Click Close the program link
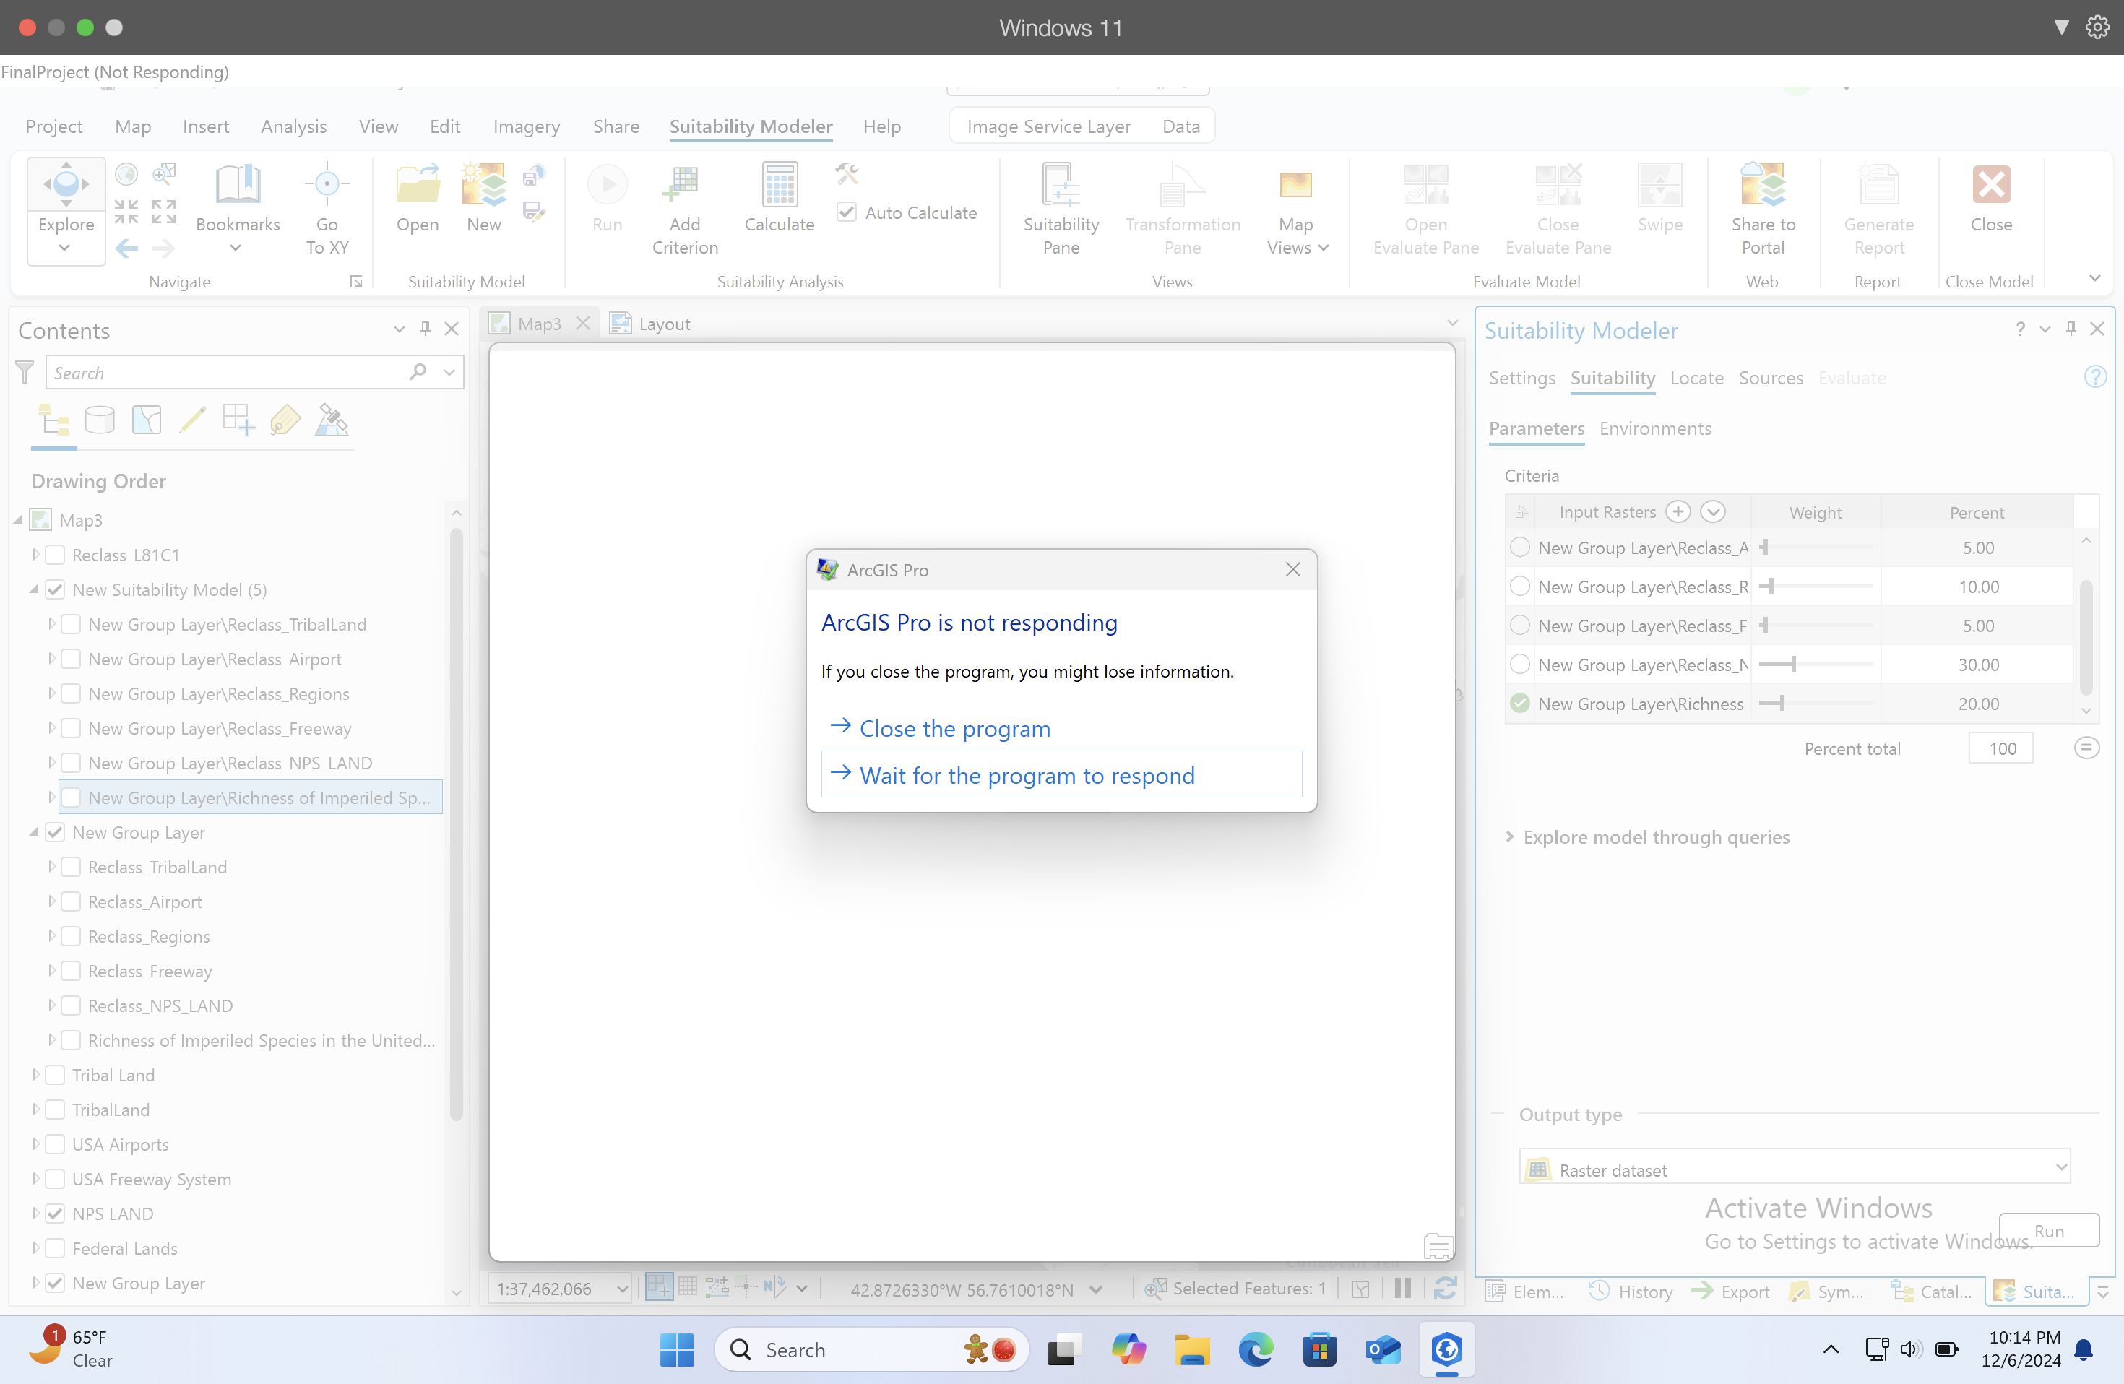This screenshot has height=1384, width=2124. [x=954, y=728]
